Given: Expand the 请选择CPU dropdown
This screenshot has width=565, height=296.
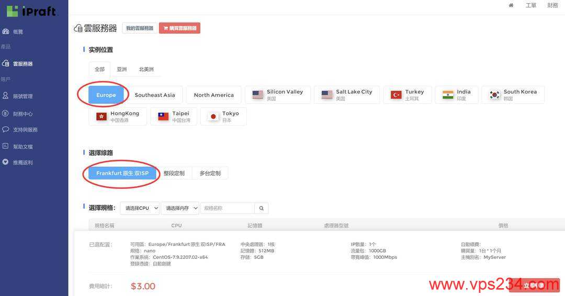Looking at the screenshot, I should coord(140,208).
